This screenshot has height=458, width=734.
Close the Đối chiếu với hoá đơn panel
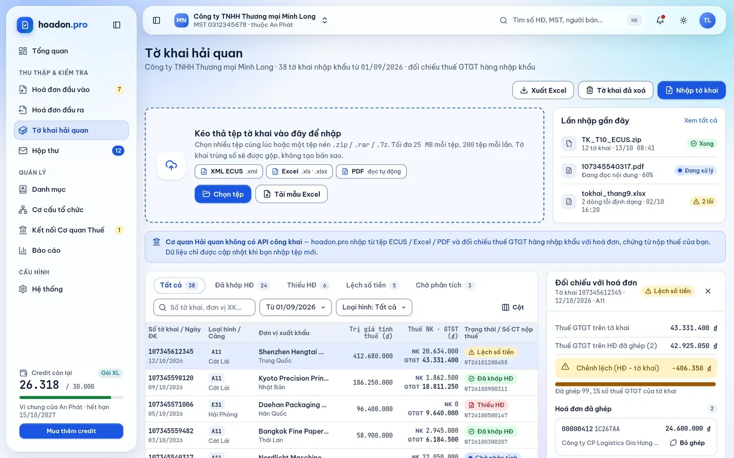point(708,291)
